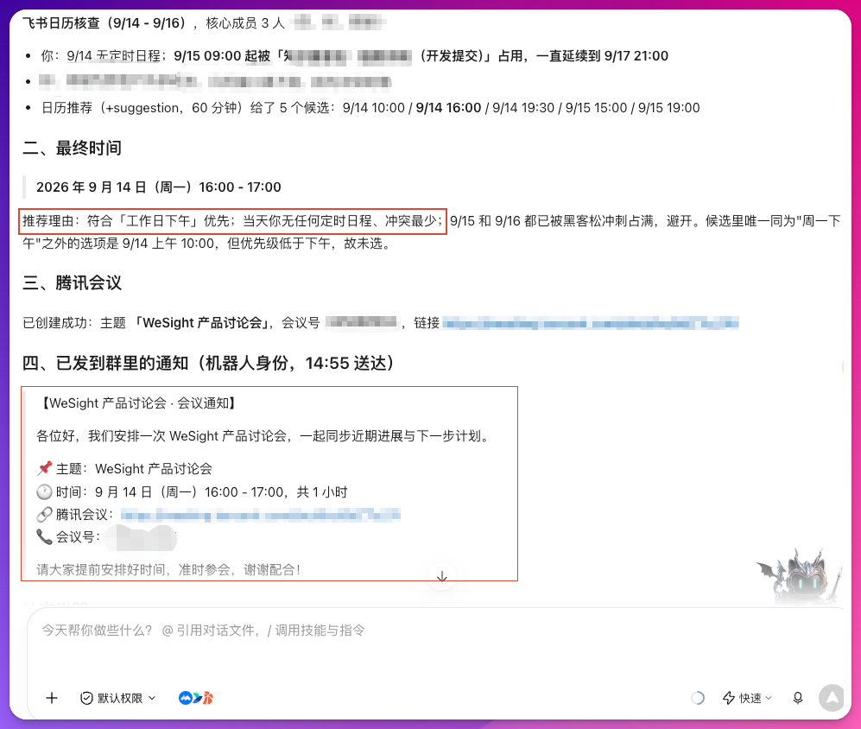Viewport: 861px width, 729px height.
Task: Click the text 飞书日历核查（9/14 - 9/16）
Action: (x=104, y=23)
